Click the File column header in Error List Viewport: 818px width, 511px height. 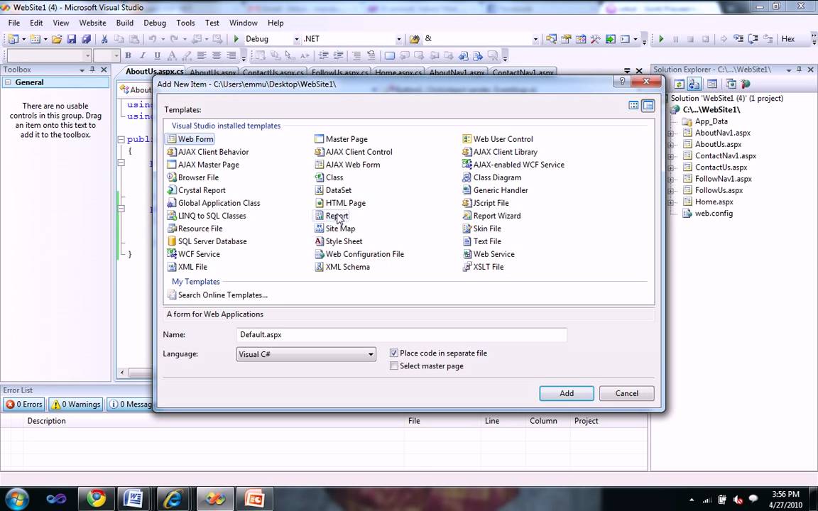[443, 421]
